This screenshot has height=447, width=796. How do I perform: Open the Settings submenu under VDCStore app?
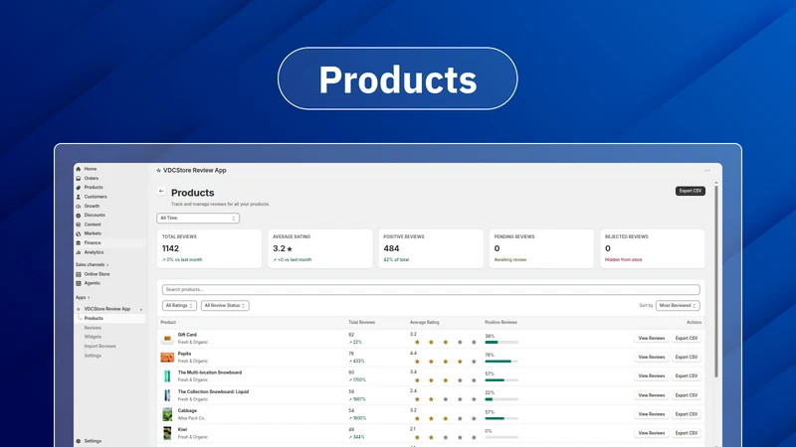tap(93, 356)
